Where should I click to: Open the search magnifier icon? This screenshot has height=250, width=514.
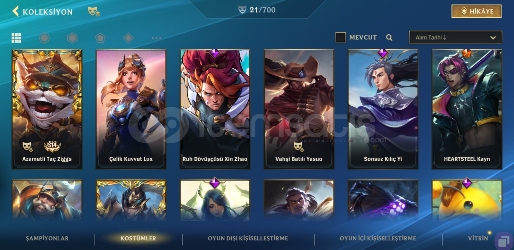[389, 37]
